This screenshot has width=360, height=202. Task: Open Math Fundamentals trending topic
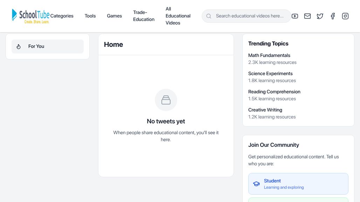(x=269, y=55)
